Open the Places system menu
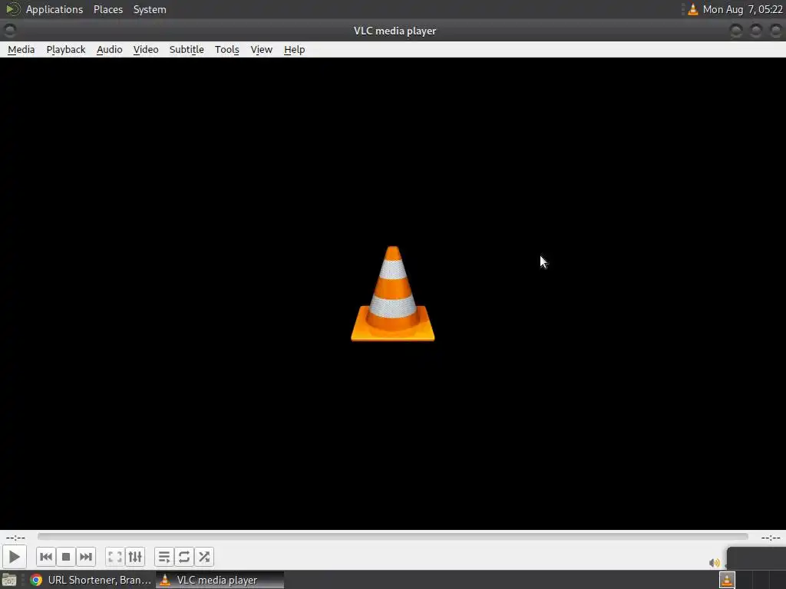The height and width of the screenshot is (589, 786). [x=108, y=9]
